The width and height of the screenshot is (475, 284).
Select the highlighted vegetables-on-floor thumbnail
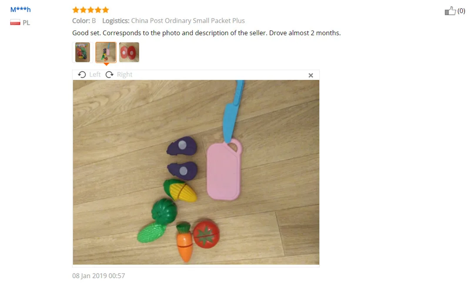[106, 52]
